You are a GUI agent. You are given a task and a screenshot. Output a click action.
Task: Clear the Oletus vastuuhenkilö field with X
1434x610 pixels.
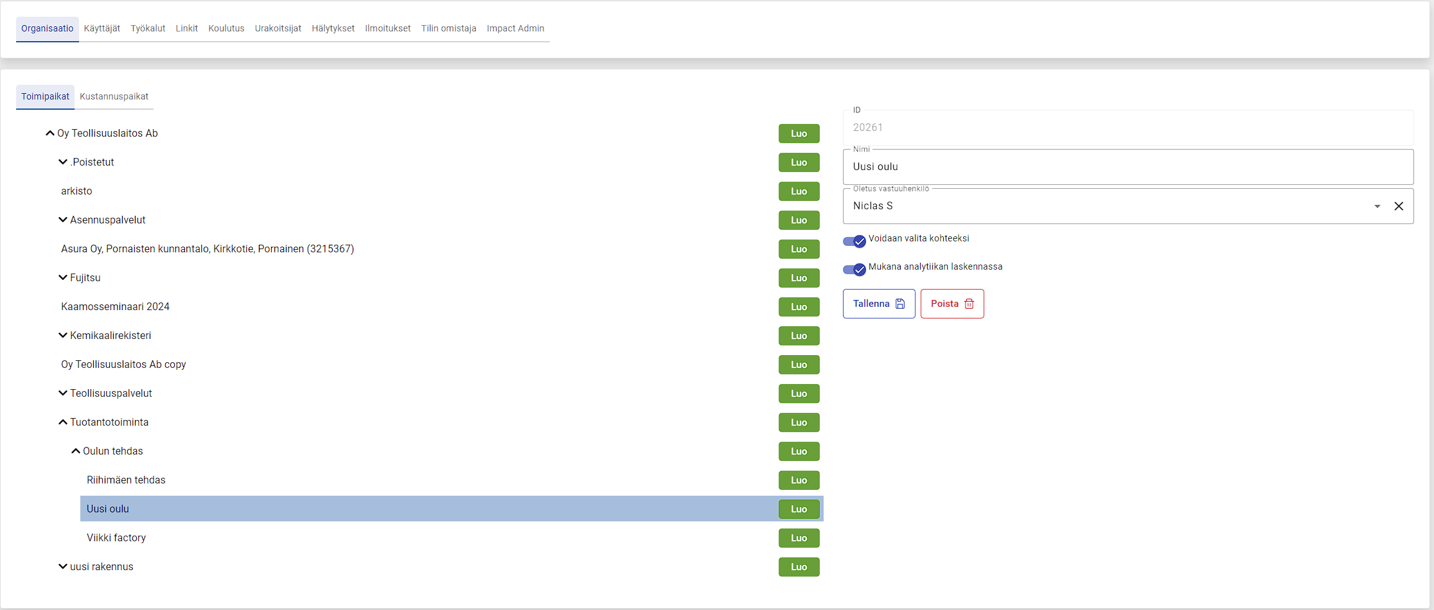(1398, 206)
